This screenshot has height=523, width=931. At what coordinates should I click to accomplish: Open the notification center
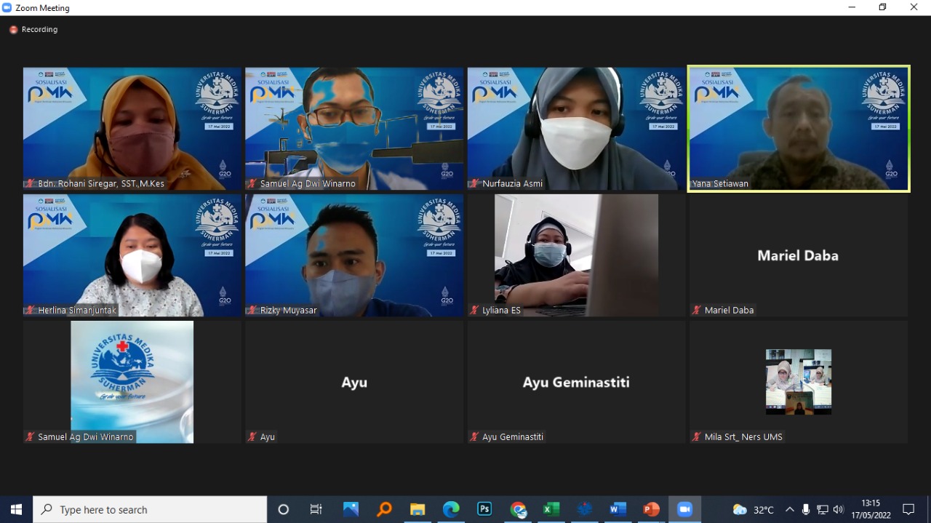click(908, 509)
